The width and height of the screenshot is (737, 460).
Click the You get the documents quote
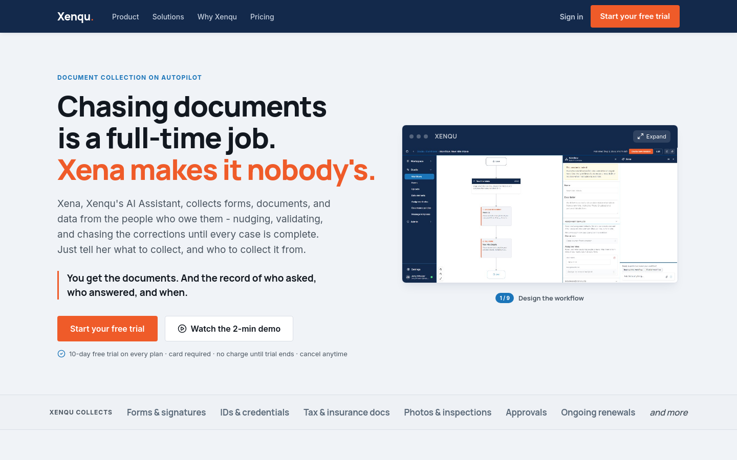point(191,285)
